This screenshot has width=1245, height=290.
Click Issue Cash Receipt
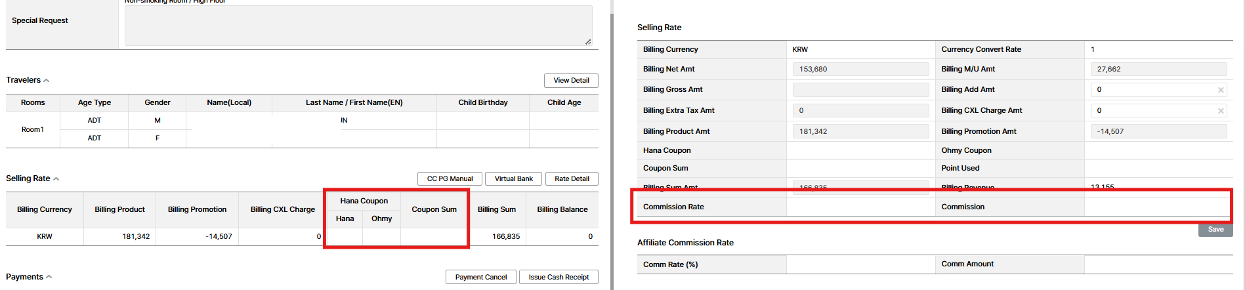point(559,278)
